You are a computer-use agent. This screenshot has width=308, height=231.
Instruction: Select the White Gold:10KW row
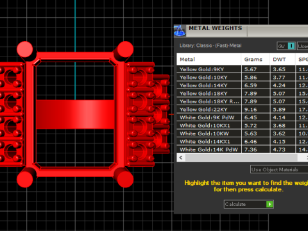tap(243, 133)
